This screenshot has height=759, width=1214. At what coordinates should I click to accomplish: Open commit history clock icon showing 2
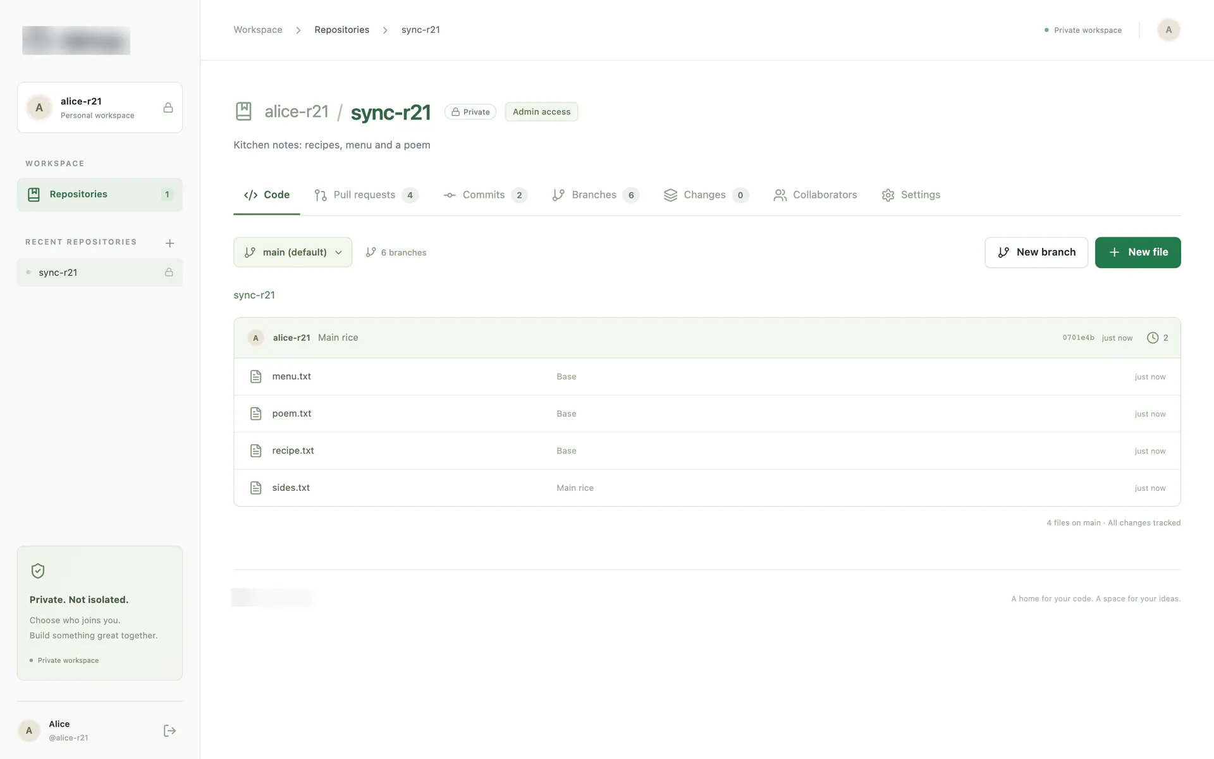[x=1157, y=338]
